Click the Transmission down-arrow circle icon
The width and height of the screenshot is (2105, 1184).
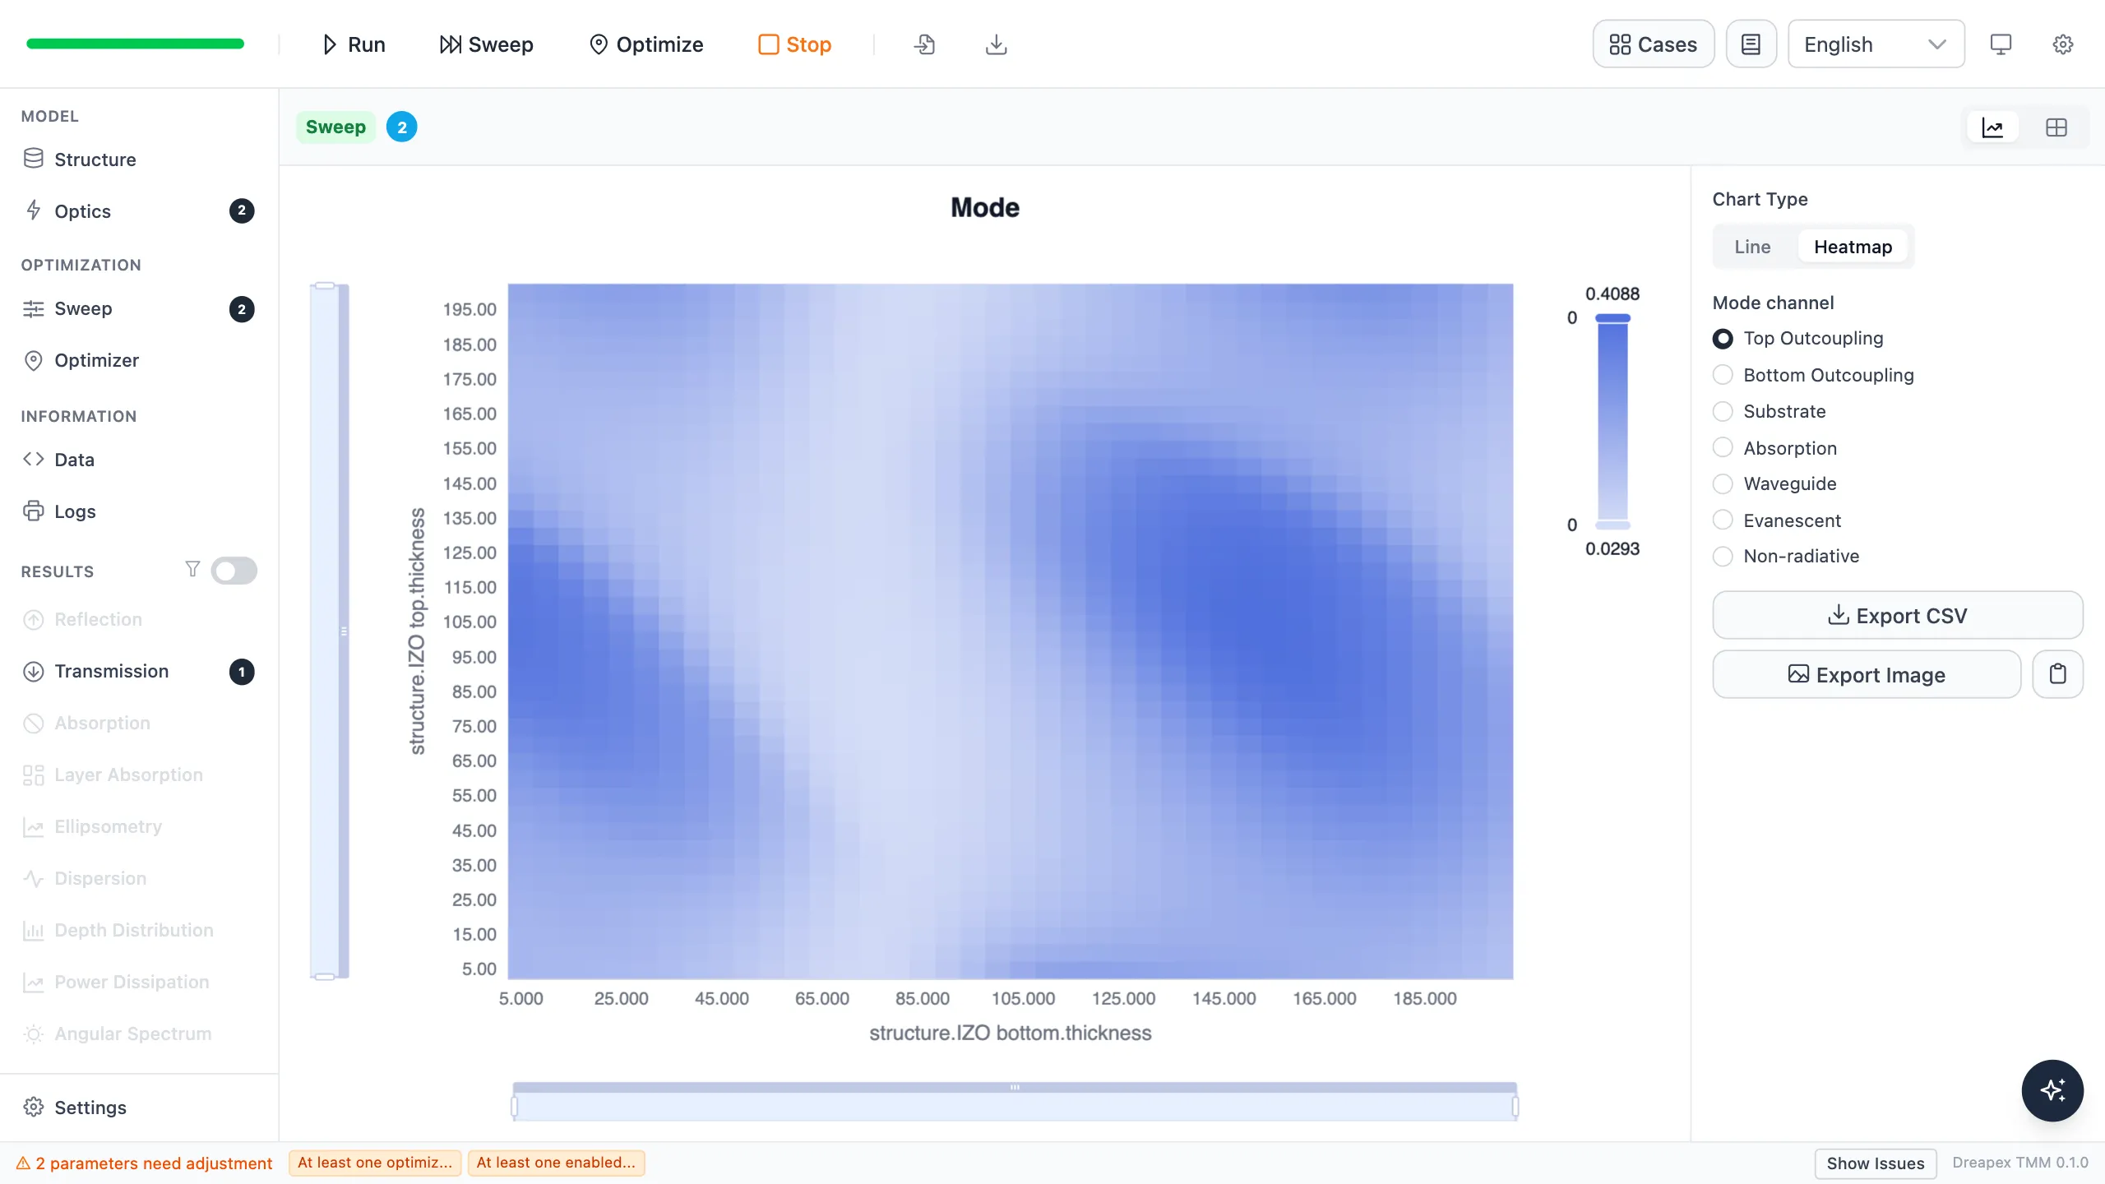point(34,672)
